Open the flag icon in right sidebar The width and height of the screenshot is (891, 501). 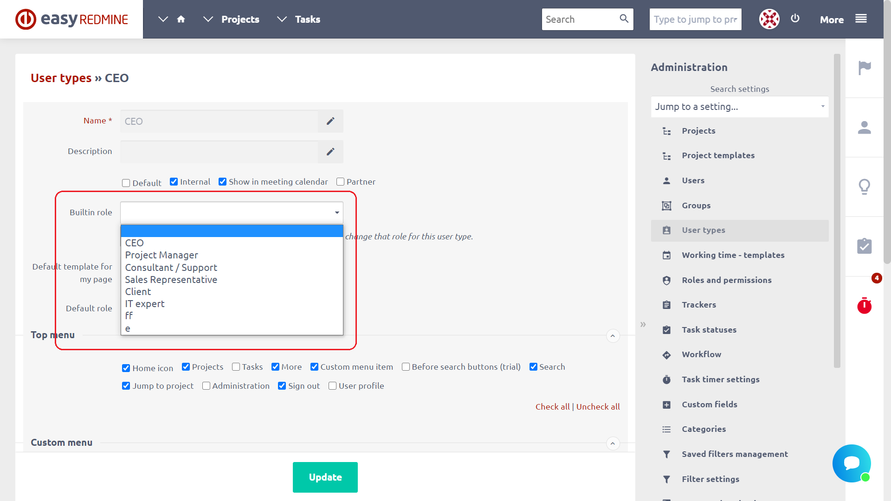864,68
